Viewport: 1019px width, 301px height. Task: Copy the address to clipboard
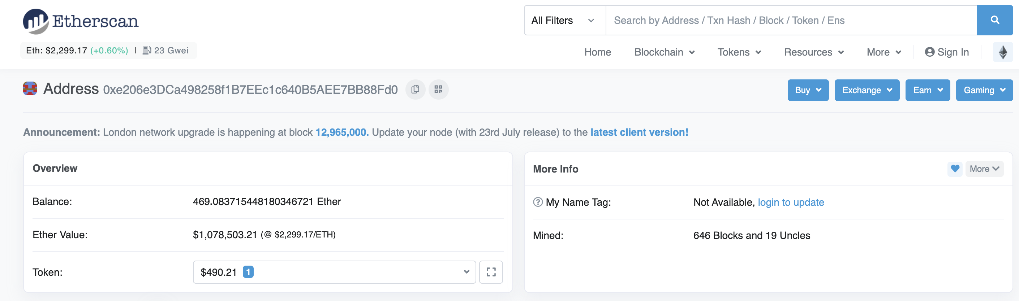click(415, 89)
